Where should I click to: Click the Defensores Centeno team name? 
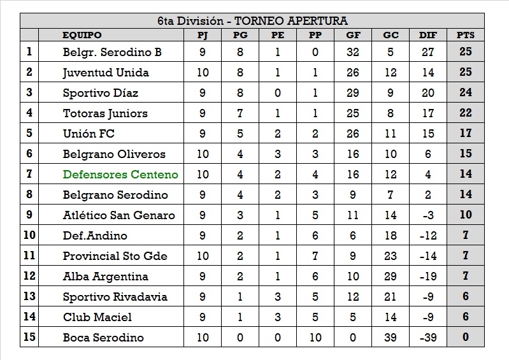coord(120,175)
